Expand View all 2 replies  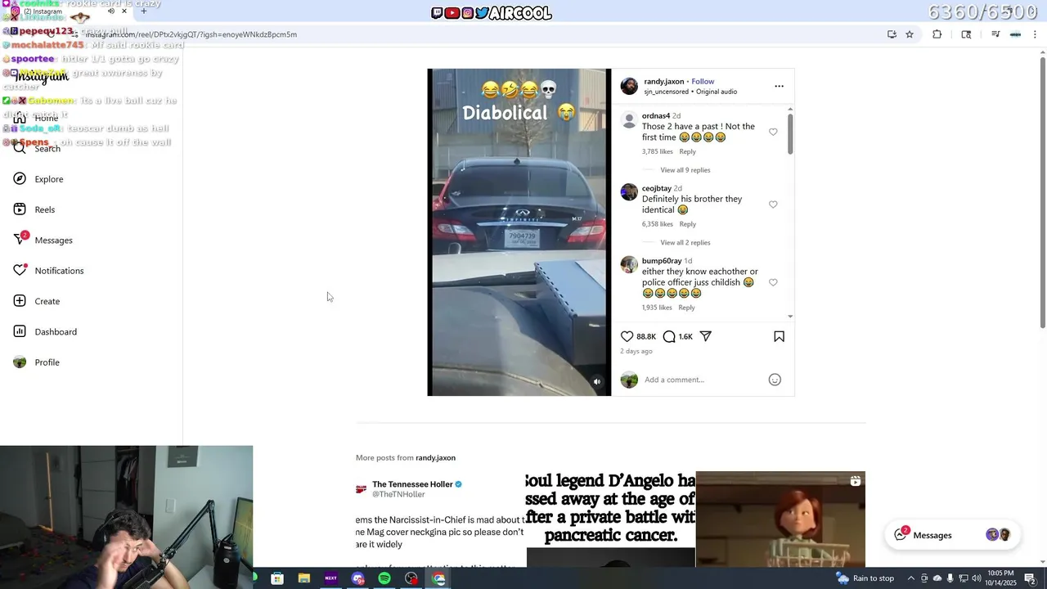click(685, 243)
